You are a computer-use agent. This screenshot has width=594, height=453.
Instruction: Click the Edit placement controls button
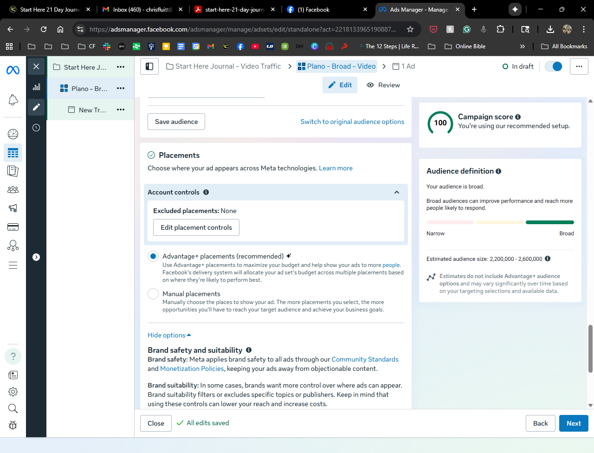pyautogui.click(x=196, y=227)
